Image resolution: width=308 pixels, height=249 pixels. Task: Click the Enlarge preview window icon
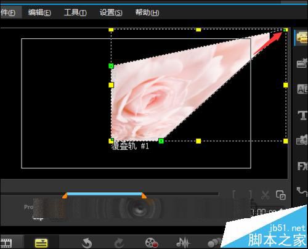pos(280,195)
